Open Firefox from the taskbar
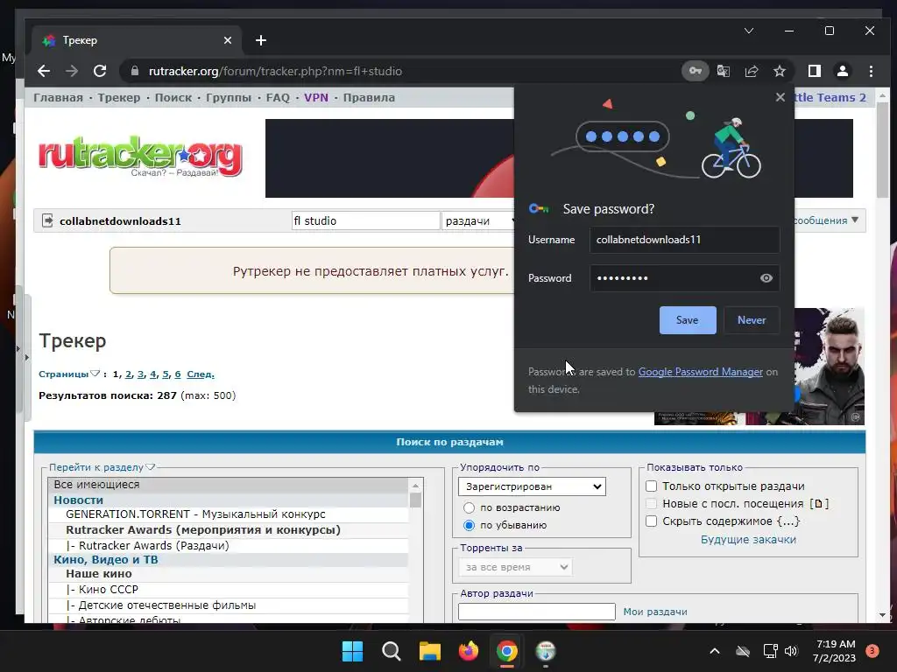This screenshot has width=897, height=672. click(469, 651)
